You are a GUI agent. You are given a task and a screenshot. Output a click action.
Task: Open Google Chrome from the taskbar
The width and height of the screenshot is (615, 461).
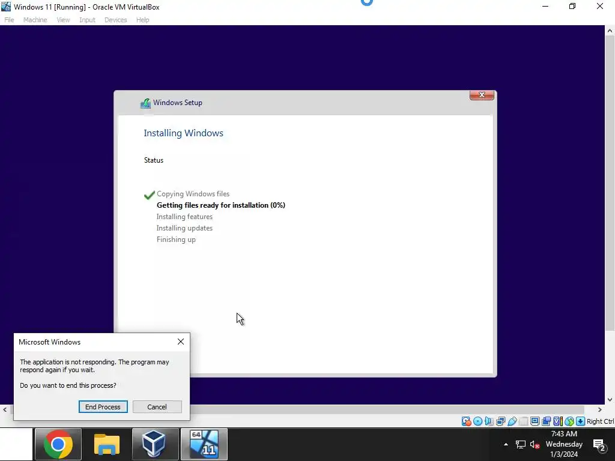[58, 444]
